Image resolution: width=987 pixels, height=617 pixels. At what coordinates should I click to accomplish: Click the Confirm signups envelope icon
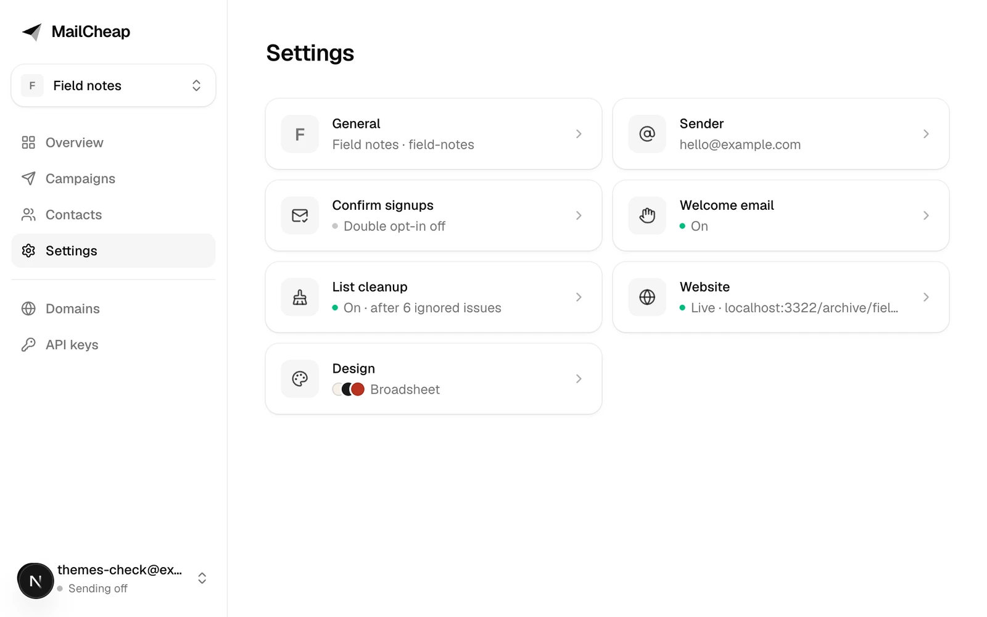[x=300, y=215]
